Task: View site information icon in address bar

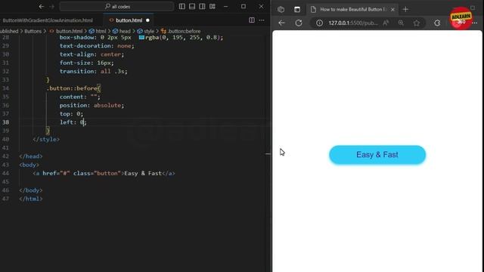Action: pos(319,23)
